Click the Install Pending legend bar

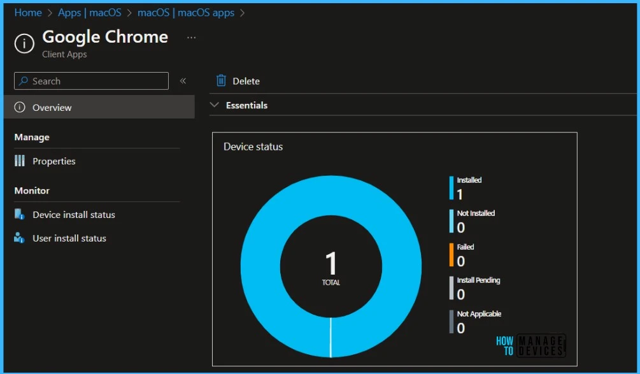pos(452,288)
